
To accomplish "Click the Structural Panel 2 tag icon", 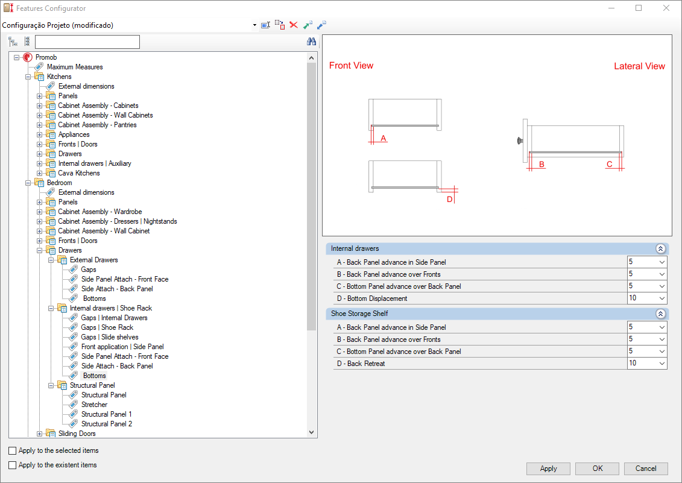I will pos(74,424).
